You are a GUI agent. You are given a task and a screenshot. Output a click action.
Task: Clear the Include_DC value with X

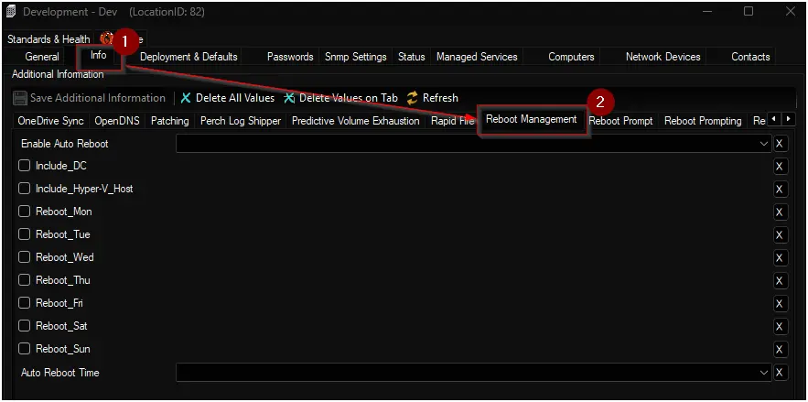pos(781,167)
